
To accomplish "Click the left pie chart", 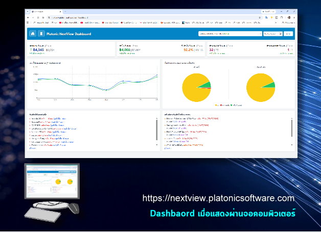I will 196,88.
